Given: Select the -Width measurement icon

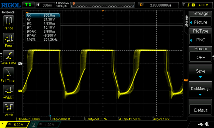Looking at the screenshot, I should [8, 107].
